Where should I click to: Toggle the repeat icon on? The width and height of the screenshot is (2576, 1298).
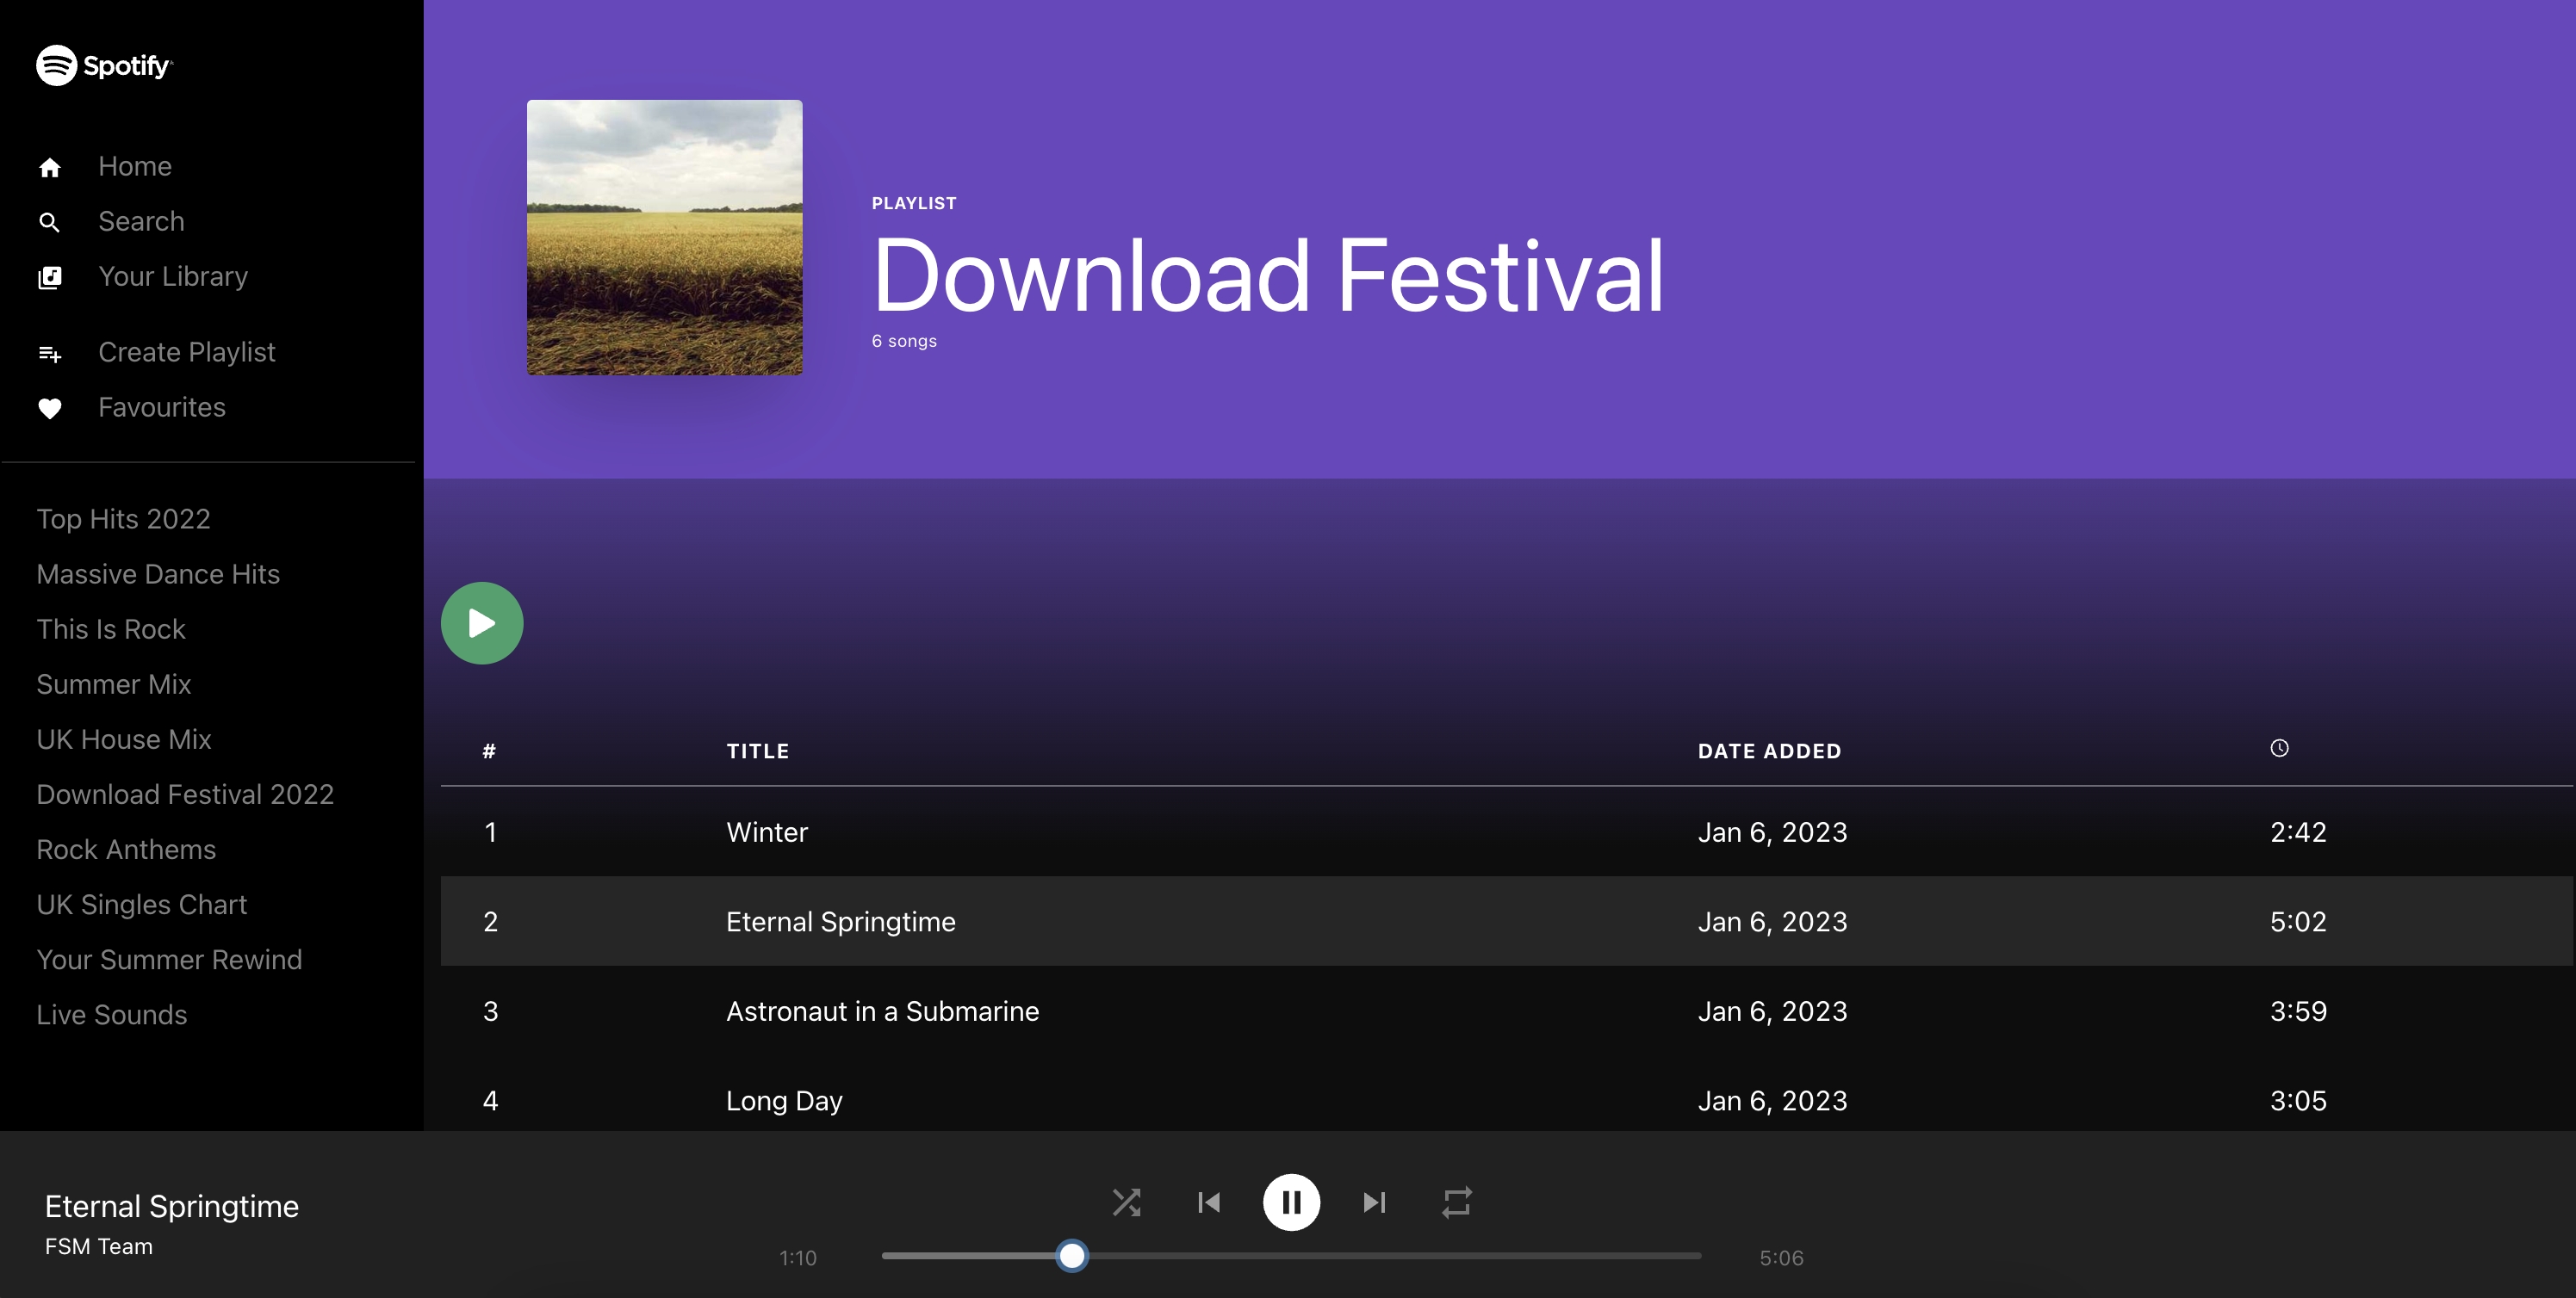1455,1202
